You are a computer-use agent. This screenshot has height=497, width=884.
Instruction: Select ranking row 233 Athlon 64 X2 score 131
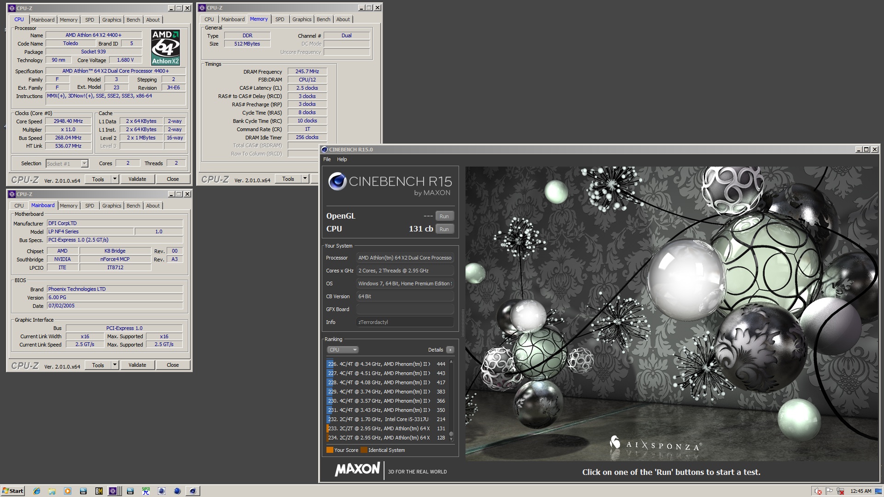coord(387,428)
